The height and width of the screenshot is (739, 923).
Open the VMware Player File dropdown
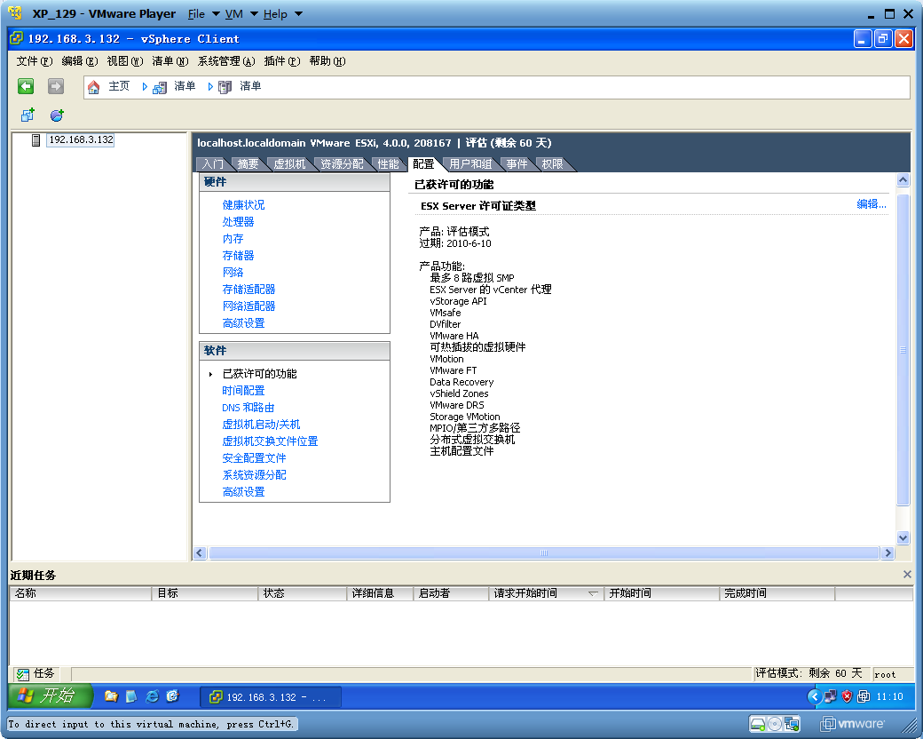[203, 13]
